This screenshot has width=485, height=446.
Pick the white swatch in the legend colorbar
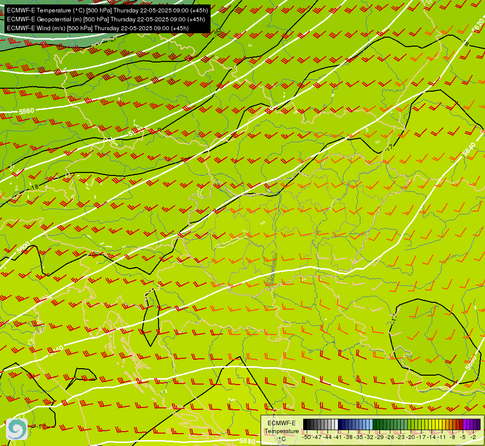(336, 424)
